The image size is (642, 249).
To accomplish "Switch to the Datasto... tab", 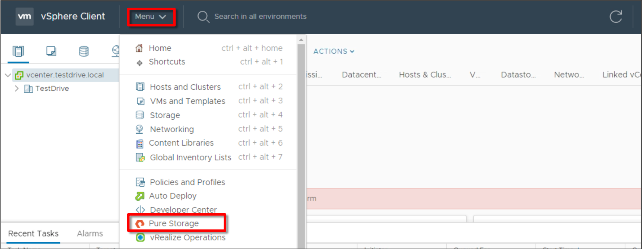I will (518, 75).
